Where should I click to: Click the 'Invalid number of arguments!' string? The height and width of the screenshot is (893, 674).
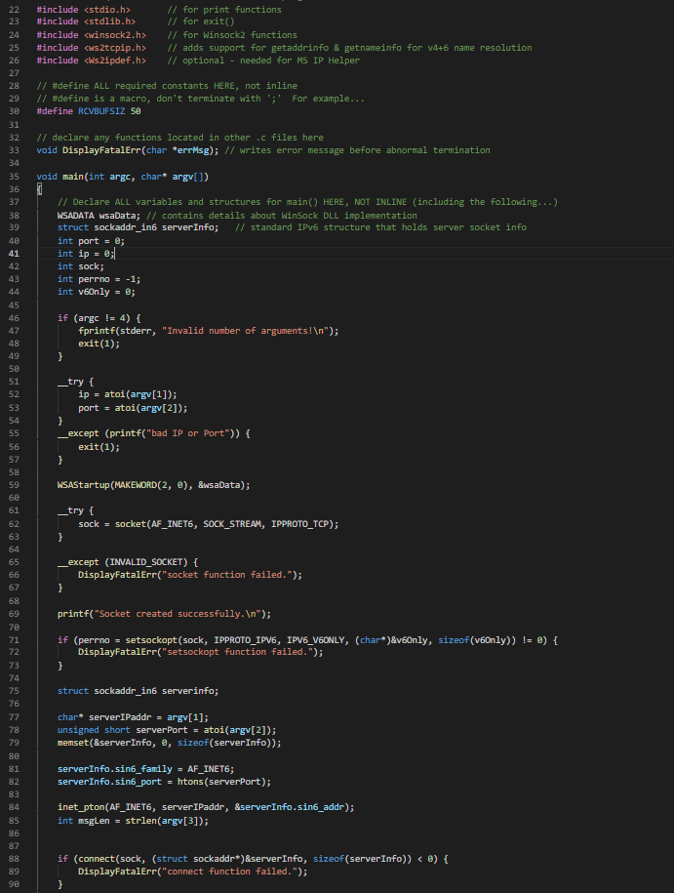(x=245, y=331)
